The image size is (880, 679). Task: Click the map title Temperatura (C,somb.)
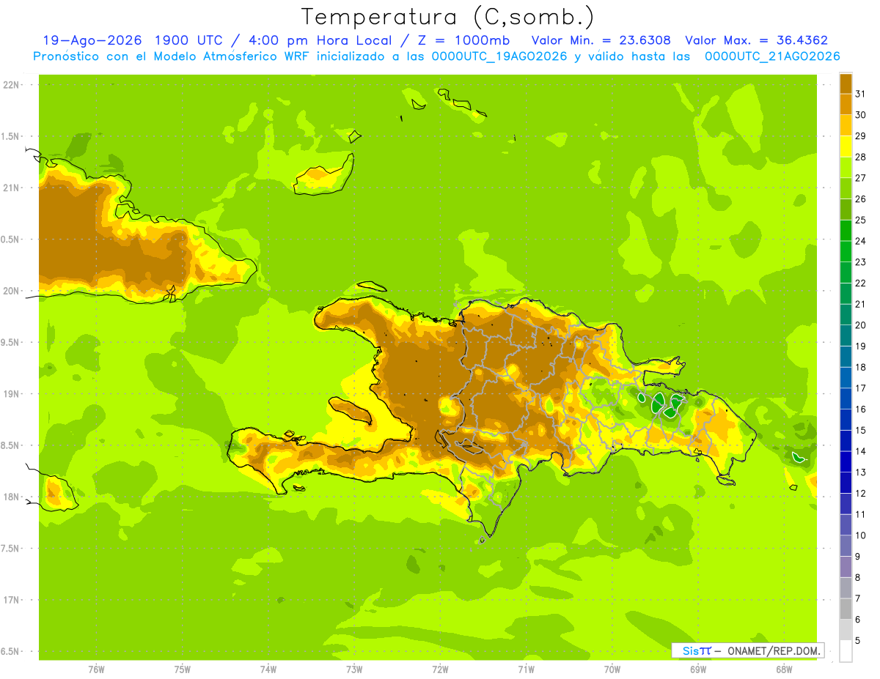coord(447,18)
